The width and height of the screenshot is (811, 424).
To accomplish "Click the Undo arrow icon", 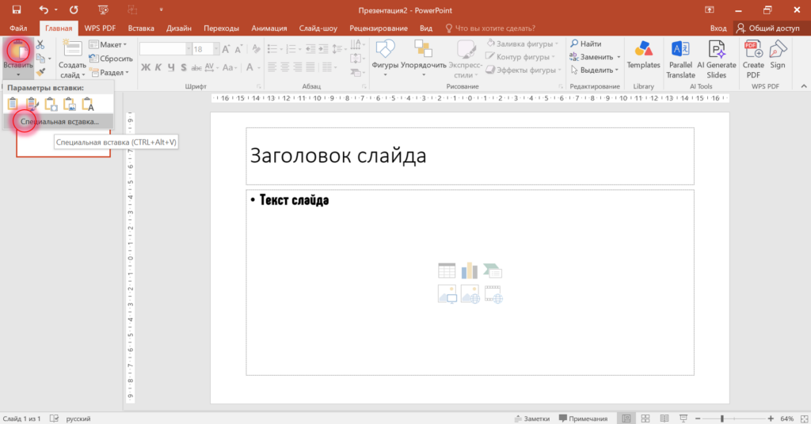I will point(44,9).
